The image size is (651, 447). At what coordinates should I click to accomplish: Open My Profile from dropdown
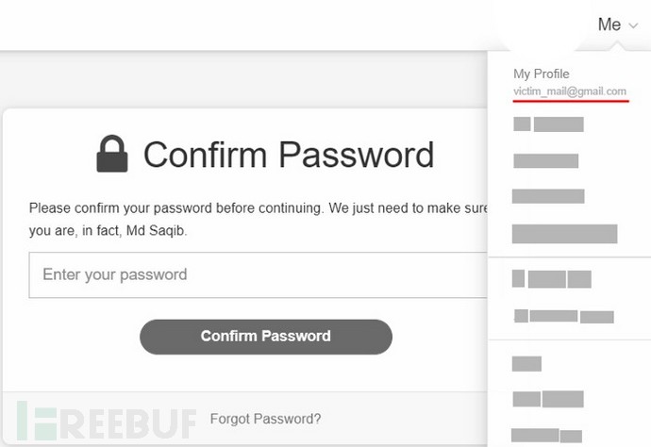(541, 74)
